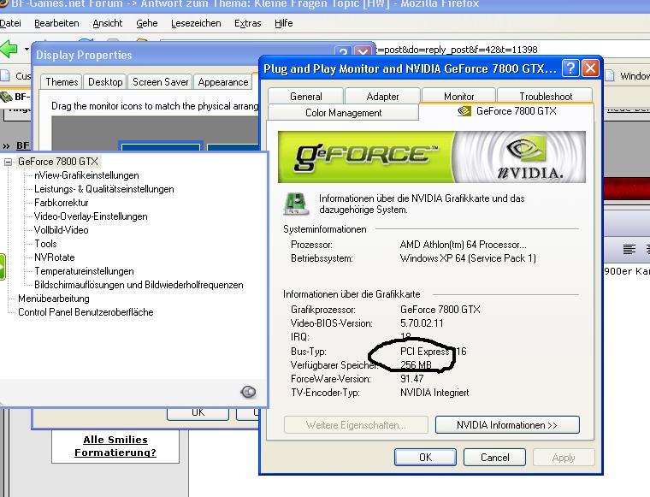Open the Bearbeiten menu
Image resolution: width=650 pixels, height=497 pixels.
56,23
